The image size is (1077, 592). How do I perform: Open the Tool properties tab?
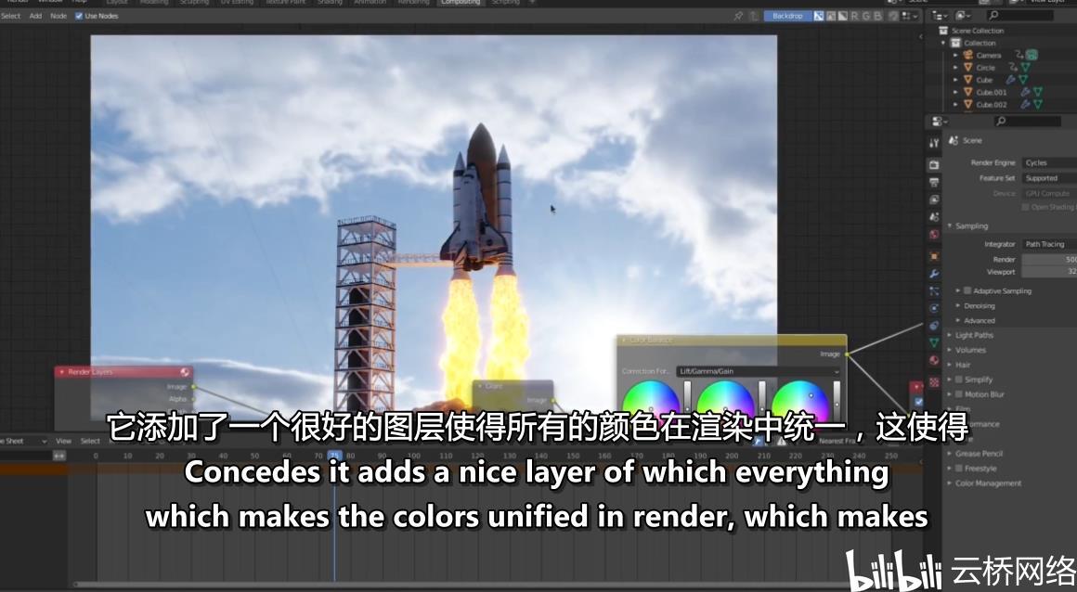click(x=933, y=143)
